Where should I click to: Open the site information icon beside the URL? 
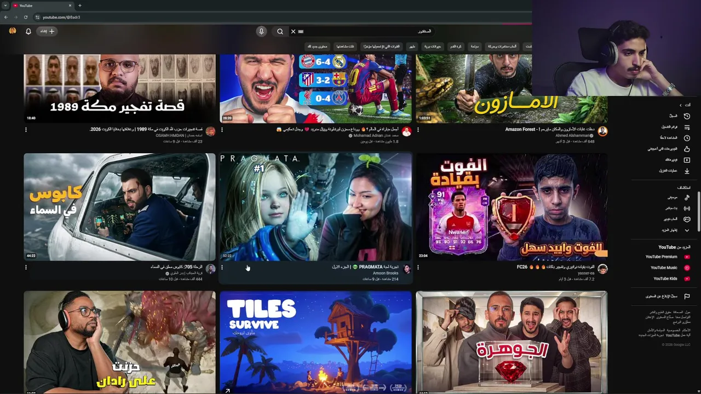coord(37,17)
